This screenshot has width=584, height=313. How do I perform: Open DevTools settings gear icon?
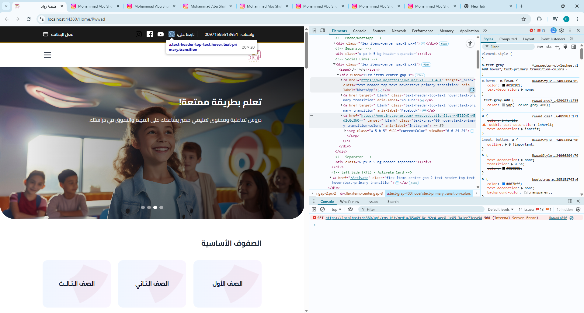[561, 31]
